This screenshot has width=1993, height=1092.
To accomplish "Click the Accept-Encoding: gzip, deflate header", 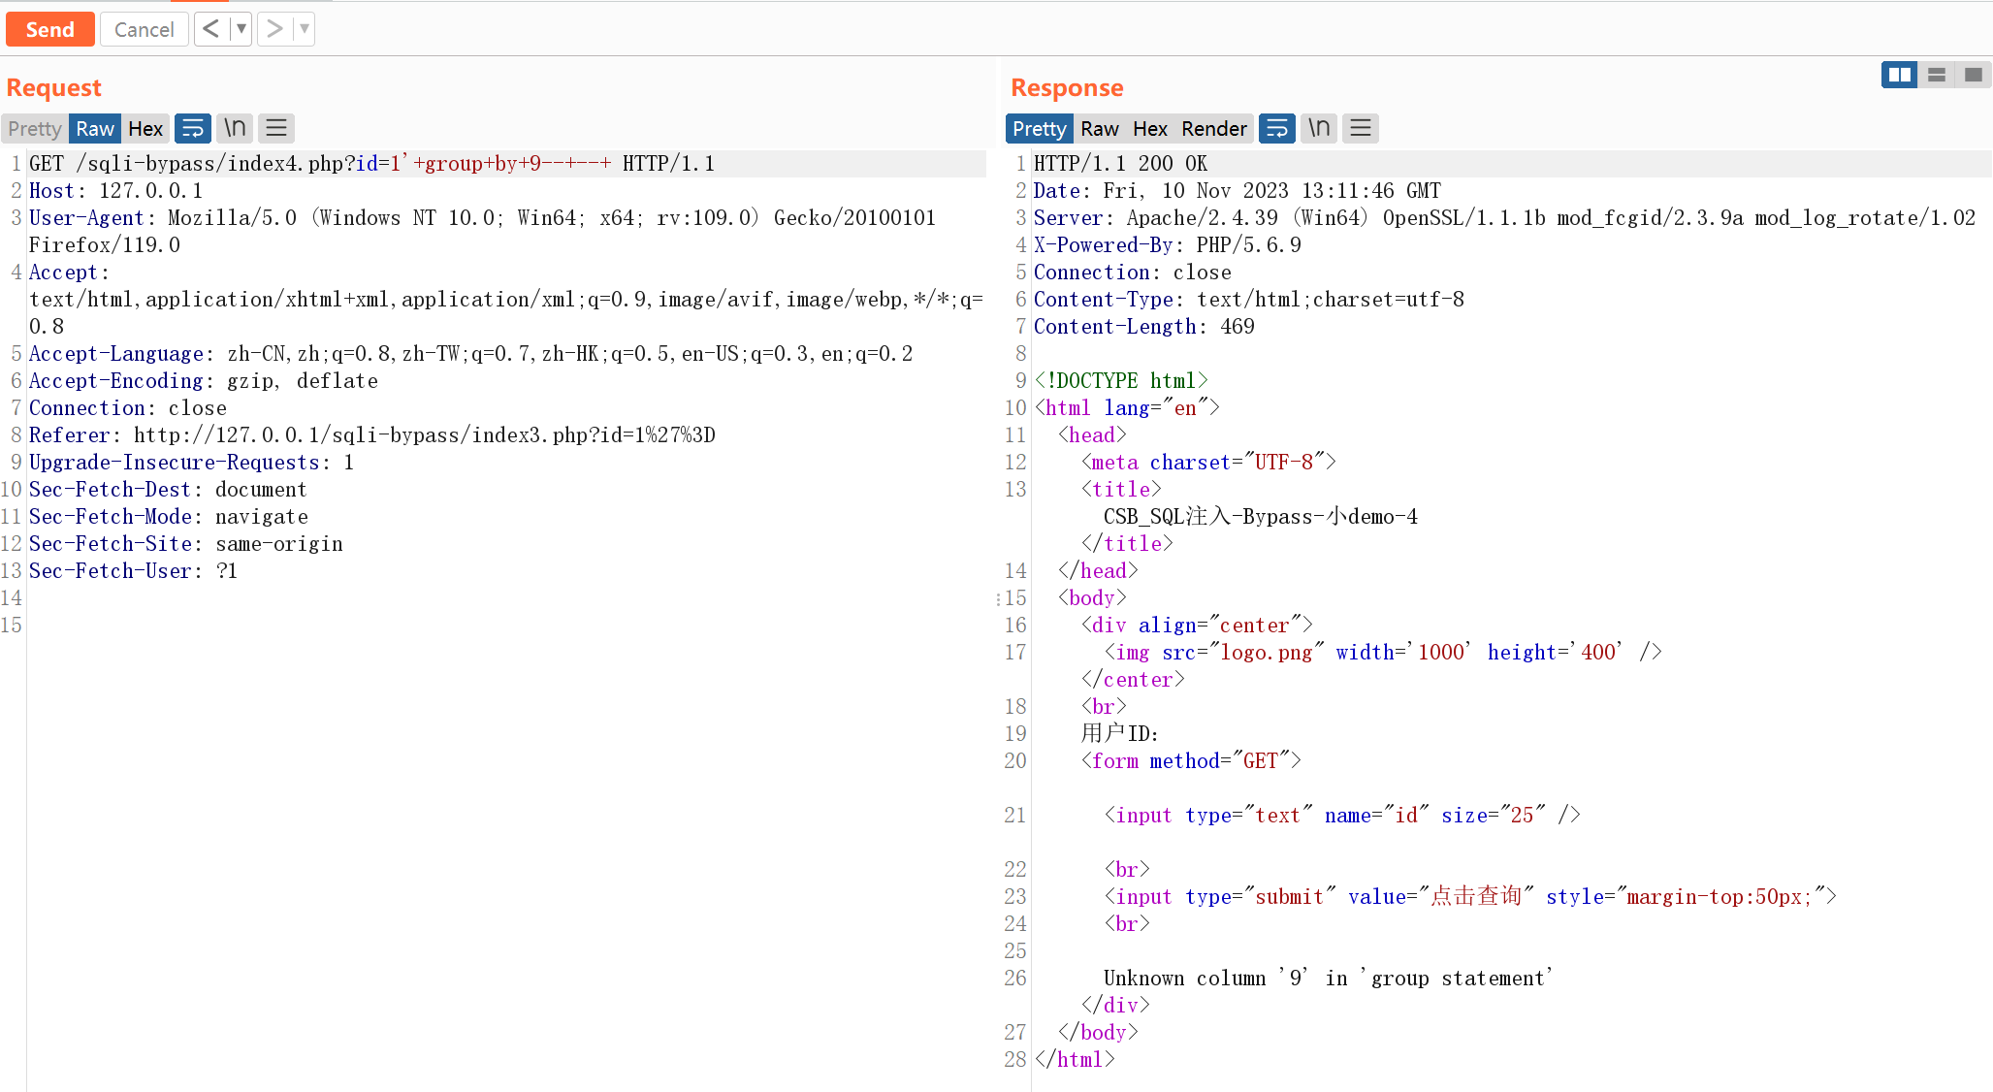I will point(204,380).
